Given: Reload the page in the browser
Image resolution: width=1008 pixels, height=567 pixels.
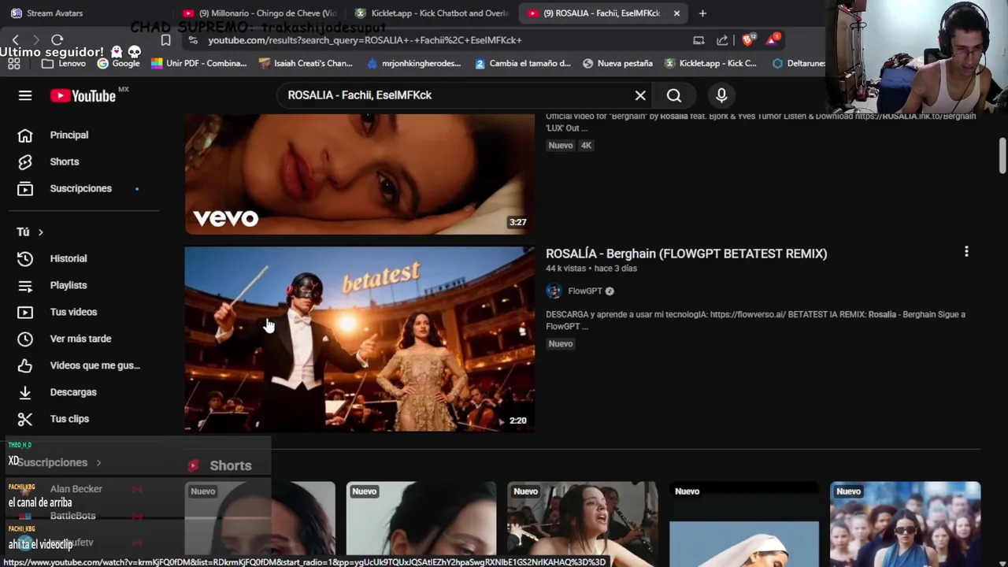Looking at the screenshot, I should click(x=57, y=39).
